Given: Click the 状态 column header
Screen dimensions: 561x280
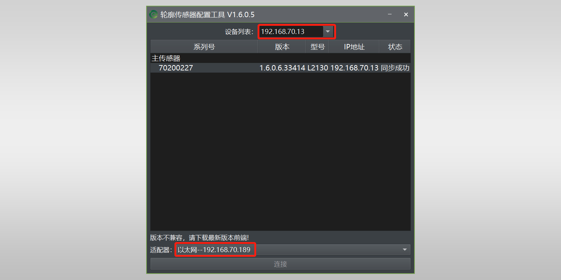Looking at the screenshot, I should click(395, 47).
